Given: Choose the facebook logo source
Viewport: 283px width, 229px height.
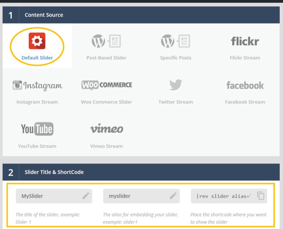Looking at the screenshot, I should pos(245,85).
